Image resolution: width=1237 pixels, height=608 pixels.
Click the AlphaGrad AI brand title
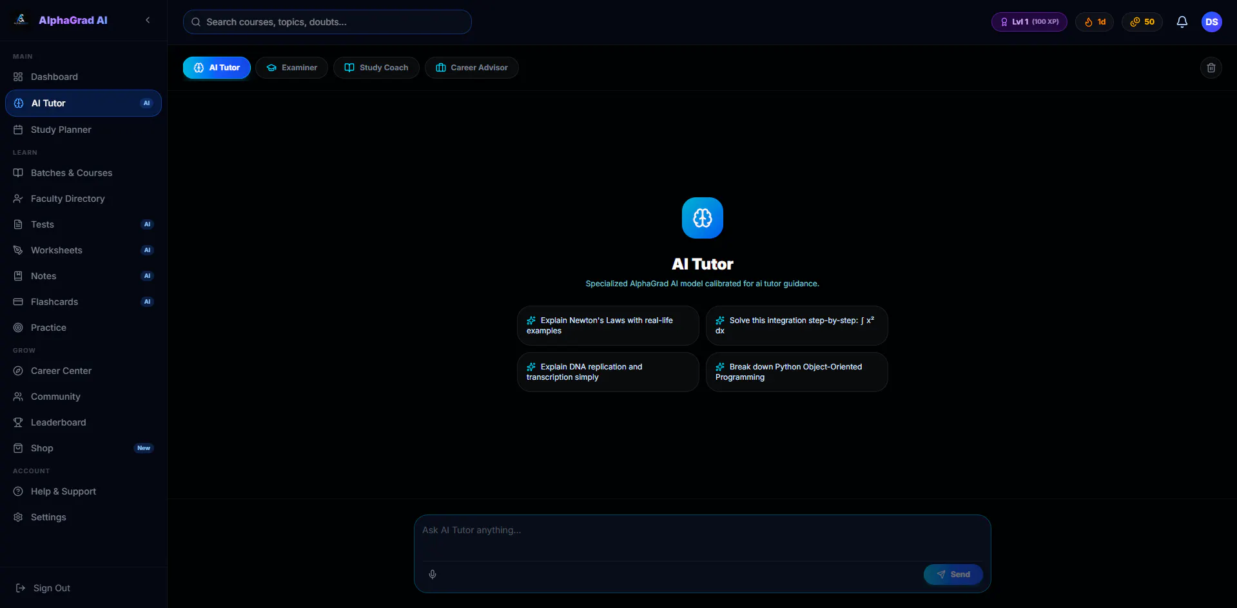click(73, 20)
